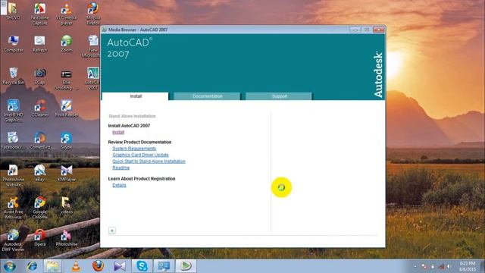
Task: Click the Install link under Install AutoCAD 2007
Action: [118, 132]
